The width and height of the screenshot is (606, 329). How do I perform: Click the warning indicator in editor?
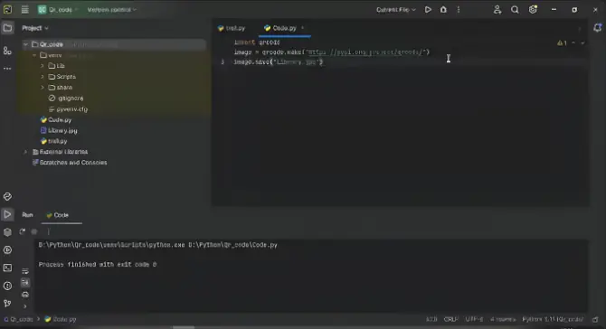(562, 42)
